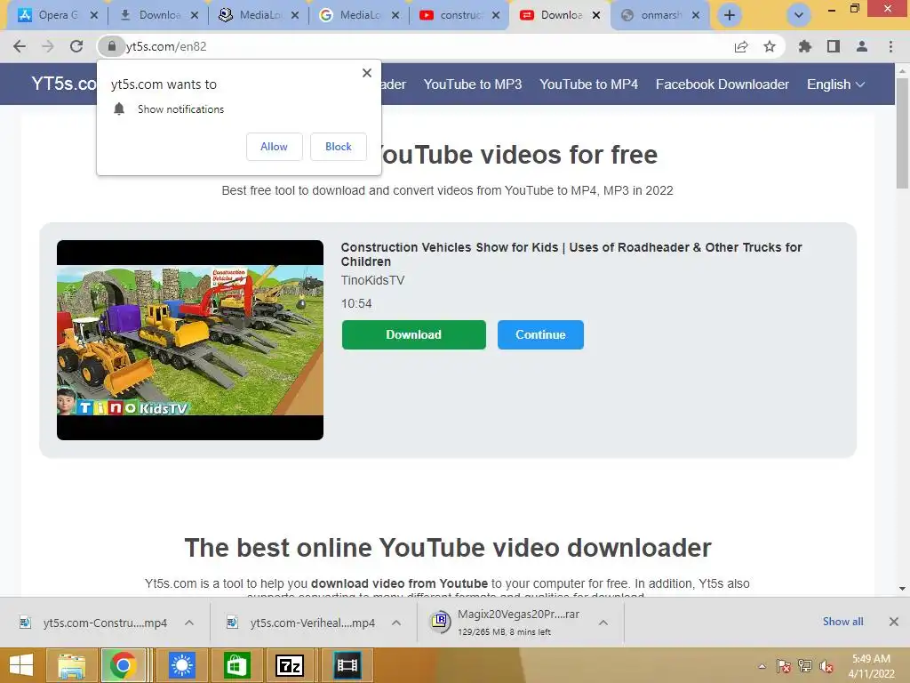Click the 10:54 video duration
The width and height of the screenshot is (910, 683).
coord(356,304)
